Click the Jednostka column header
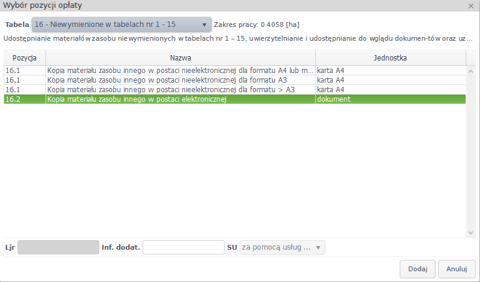480x282 pixels. pos(390,58)
